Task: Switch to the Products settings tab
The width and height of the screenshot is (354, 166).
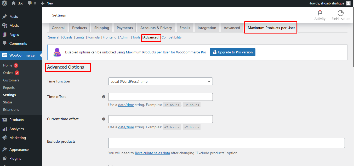Action: 79,28
